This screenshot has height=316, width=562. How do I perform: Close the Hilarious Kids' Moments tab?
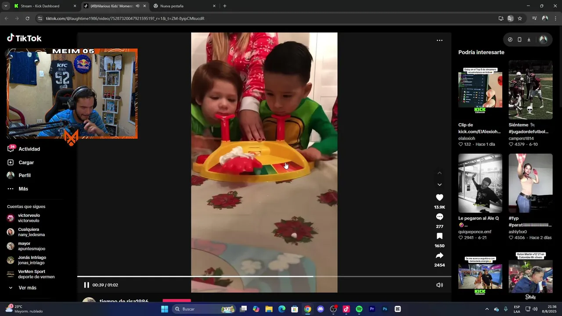144,6
